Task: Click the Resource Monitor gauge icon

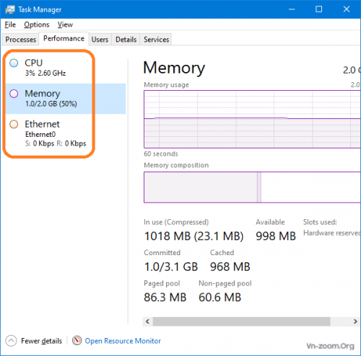Action: pyautogui.click(x=77, y=340)
